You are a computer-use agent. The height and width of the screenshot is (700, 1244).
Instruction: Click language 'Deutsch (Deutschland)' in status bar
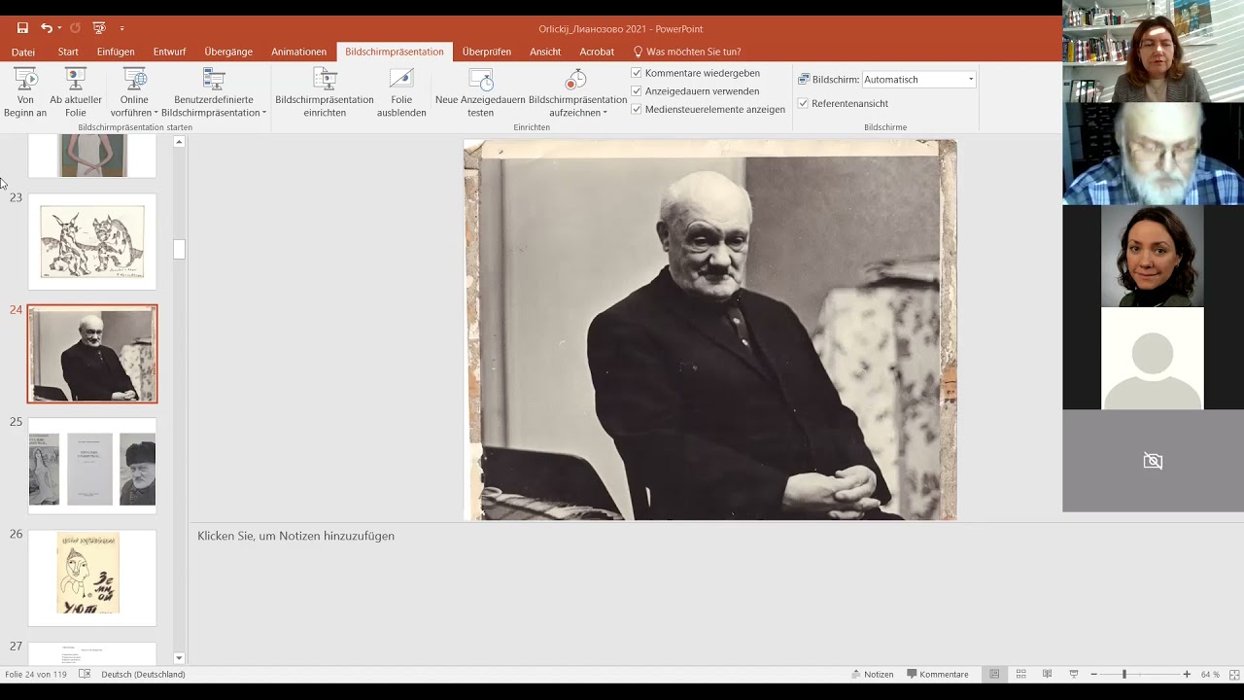[143, 674]
